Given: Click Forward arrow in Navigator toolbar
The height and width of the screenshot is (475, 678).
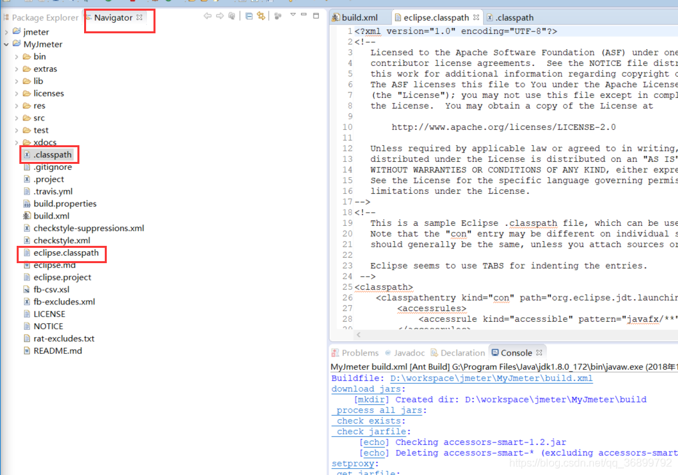Looking at the screenshot, I should [220, 16].
